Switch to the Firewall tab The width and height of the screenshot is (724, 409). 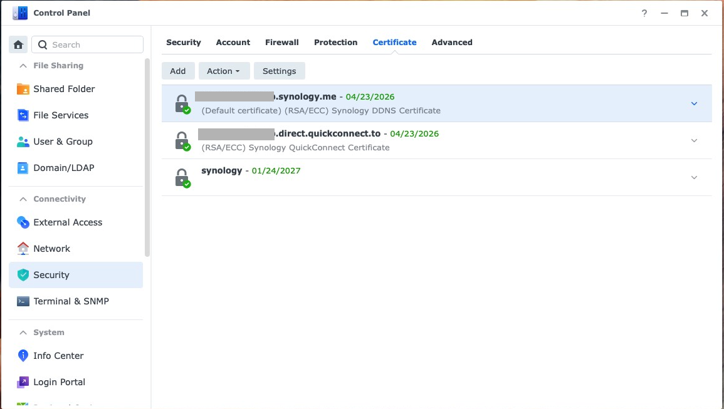pyautogui.click(x=281, y=43)
